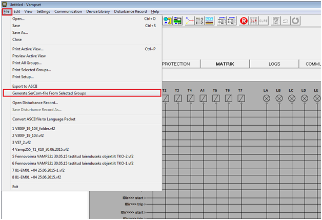Screen dimensions: 322x220
Task: Click the Vampset title bar app icon
Action: 5,4
